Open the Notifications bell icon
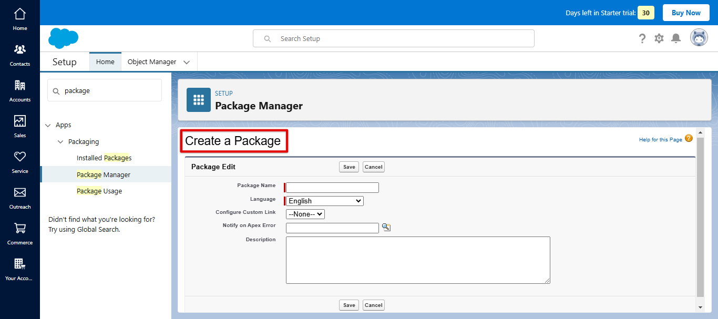The width and height of the screenshot is (718, 319). 676,38
